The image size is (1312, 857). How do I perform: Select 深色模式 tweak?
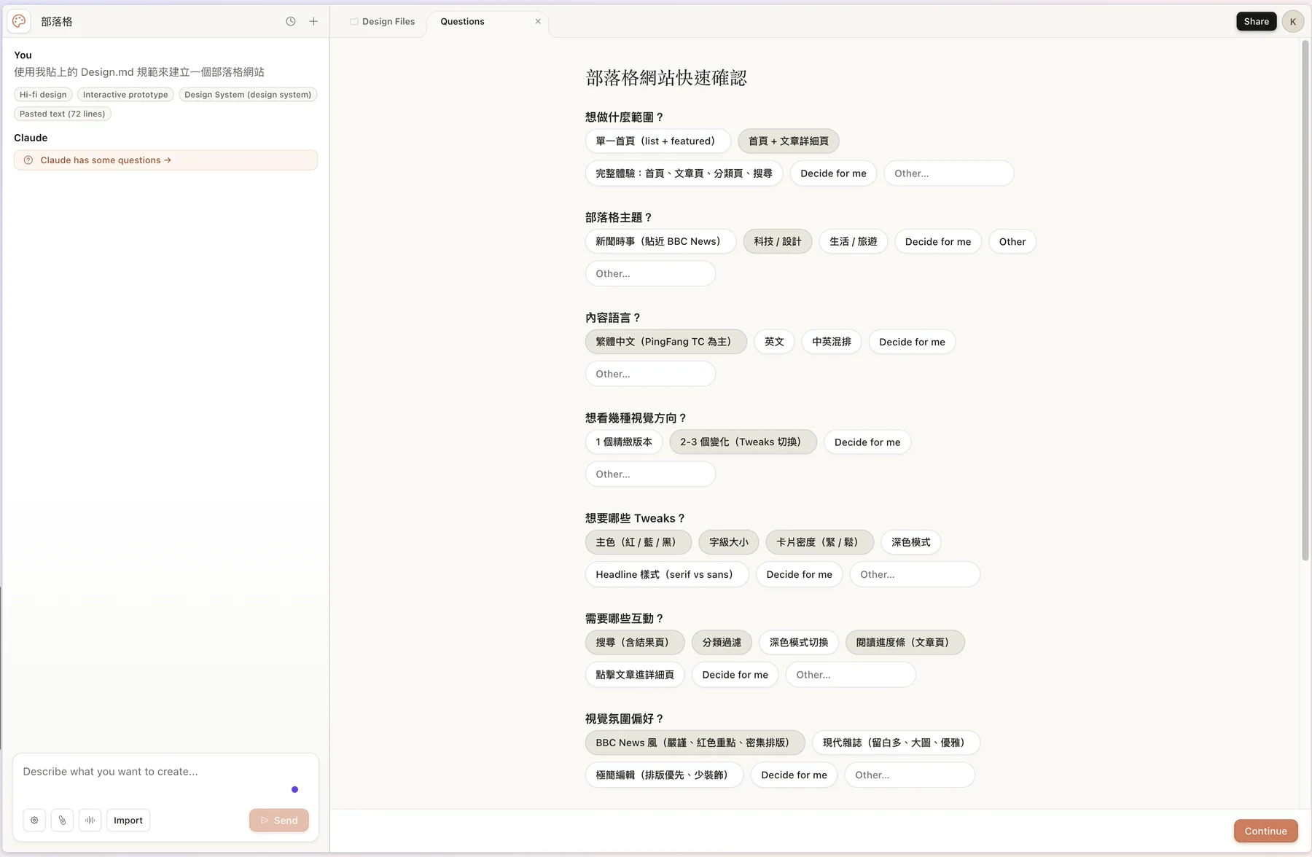coord(910,542)
